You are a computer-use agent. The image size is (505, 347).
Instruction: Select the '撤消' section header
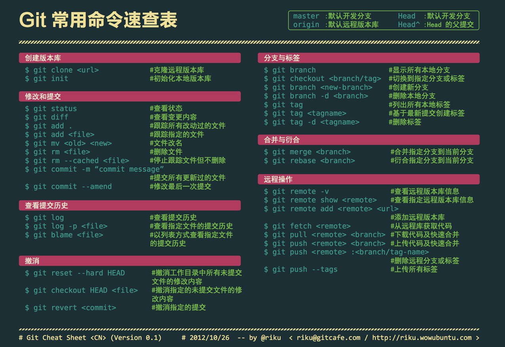click(x=130, y=261)
